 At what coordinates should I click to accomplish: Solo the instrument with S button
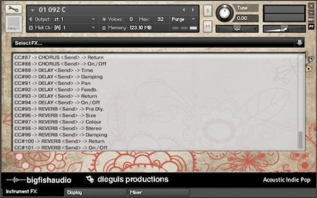[x=208, y=11]
